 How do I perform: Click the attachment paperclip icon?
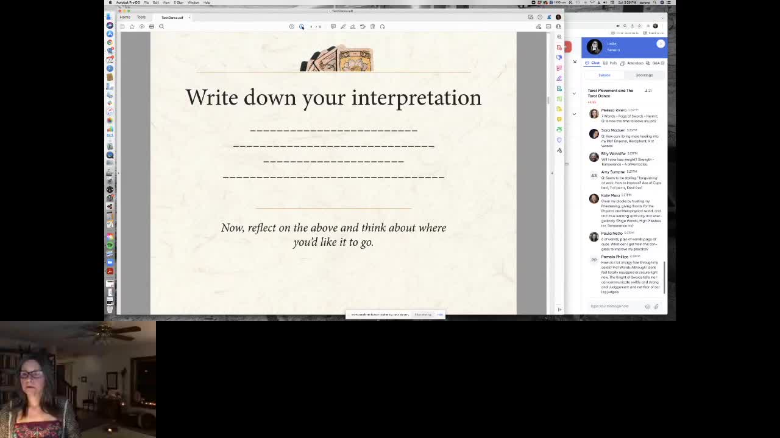point(656,307)
